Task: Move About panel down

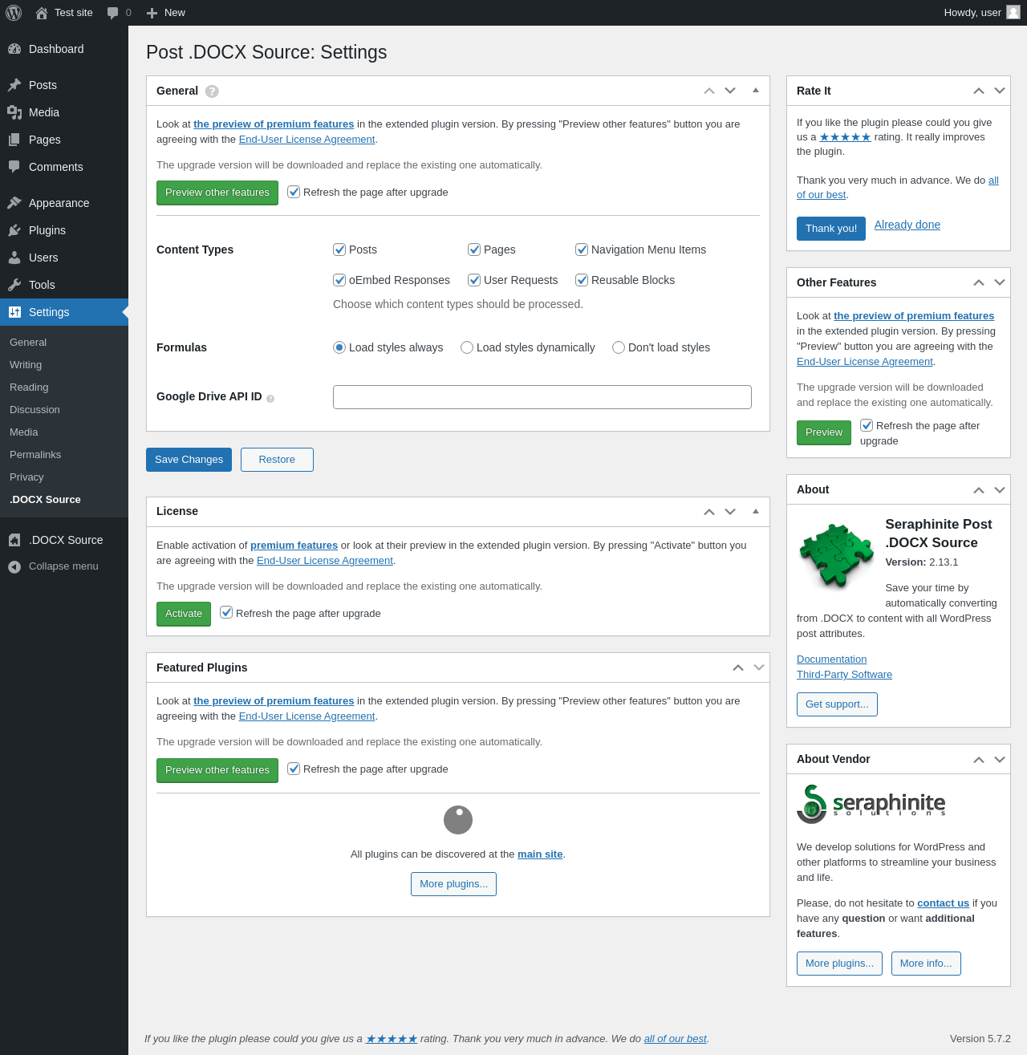Action: coord(1000,489)
